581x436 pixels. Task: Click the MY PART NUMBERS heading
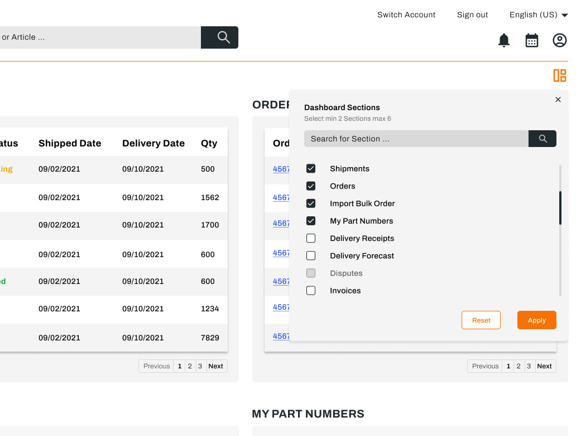pos(308,414)
